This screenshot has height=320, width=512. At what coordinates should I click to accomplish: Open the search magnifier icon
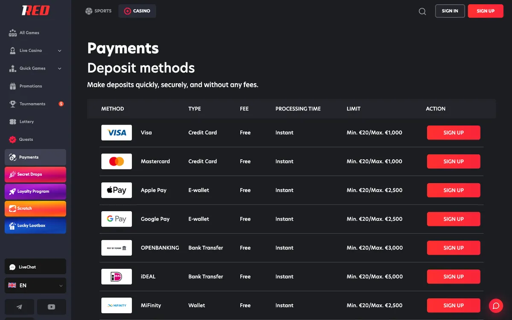click(422, 12)
